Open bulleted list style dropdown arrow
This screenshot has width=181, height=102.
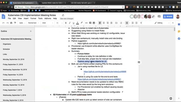[x=130, y=23]
